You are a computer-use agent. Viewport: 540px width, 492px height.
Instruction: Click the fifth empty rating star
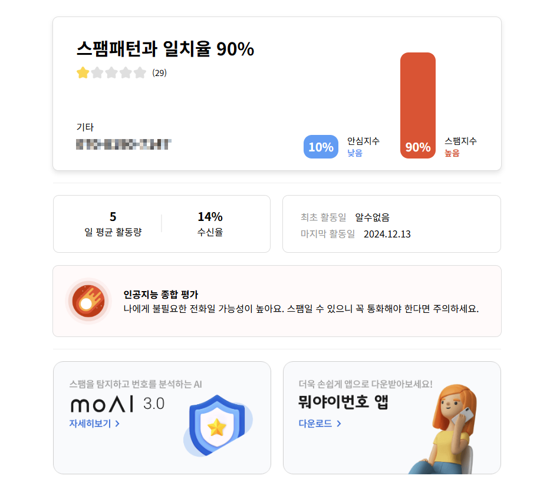pos(140,72)
